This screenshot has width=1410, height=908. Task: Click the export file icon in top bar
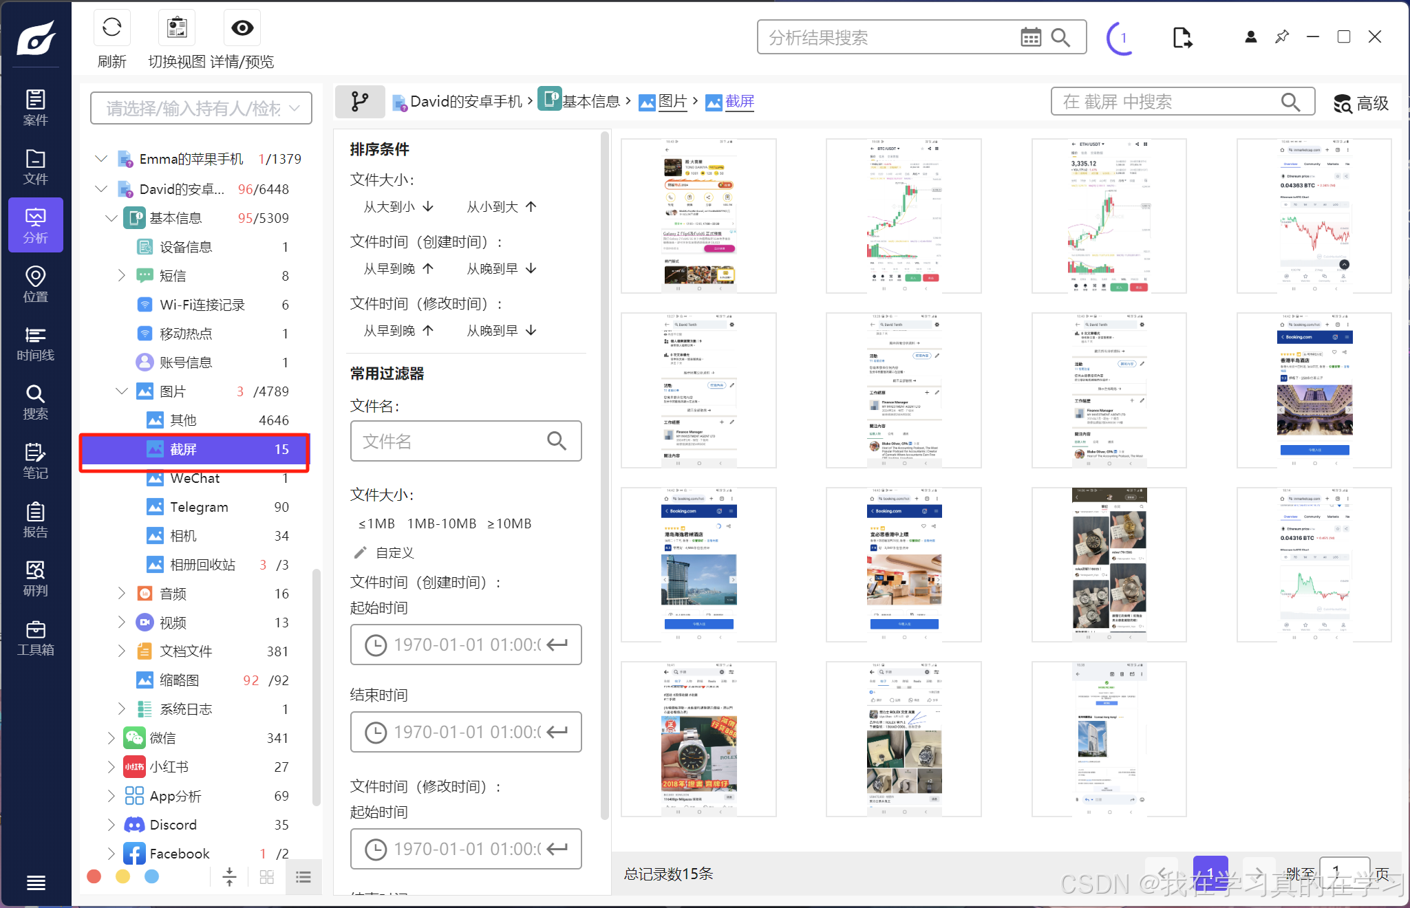point(1182,37)
